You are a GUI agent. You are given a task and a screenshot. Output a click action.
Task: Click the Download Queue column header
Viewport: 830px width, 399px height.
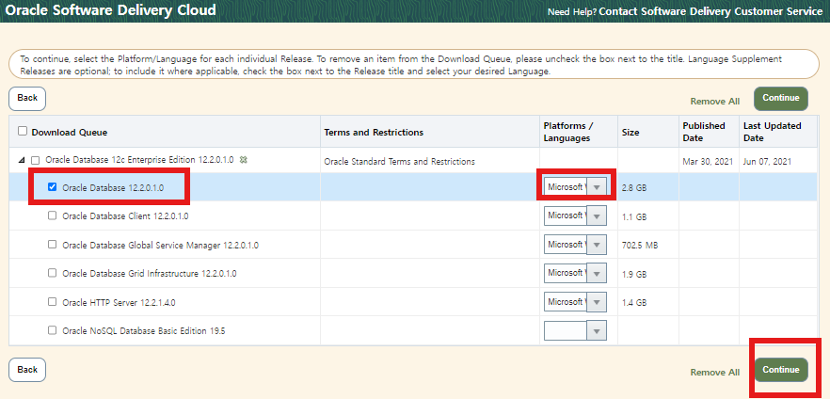(70, 133)
